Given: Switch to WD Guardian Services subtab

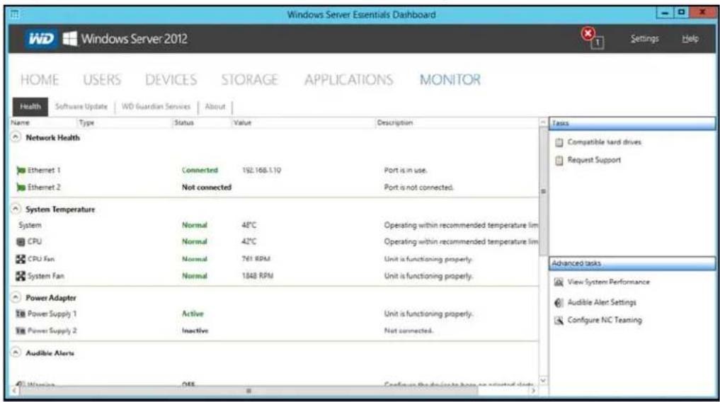Looking at the screenshot, I should click(x=156, y=106).
